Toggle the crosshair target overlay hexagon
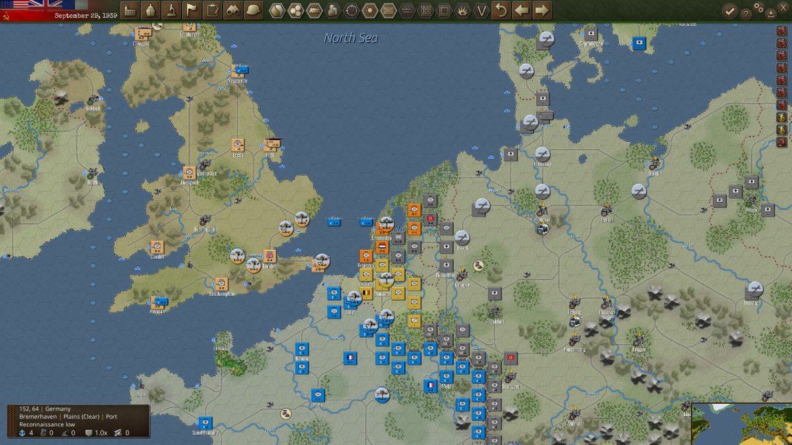The width and height of the screenshot is (792, 445). (x=351, y=10)
